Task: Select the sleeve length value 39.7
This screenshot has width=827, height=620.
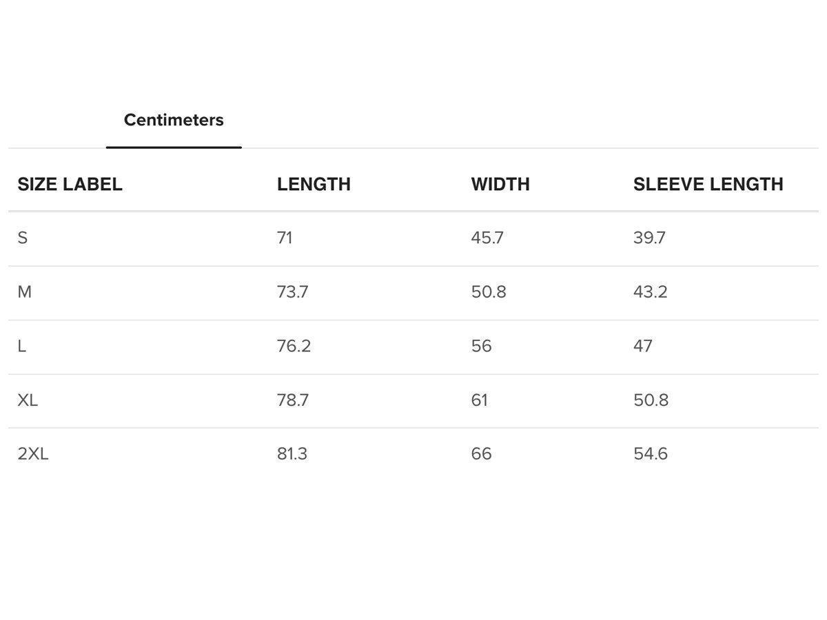Action: click(649, 238)
